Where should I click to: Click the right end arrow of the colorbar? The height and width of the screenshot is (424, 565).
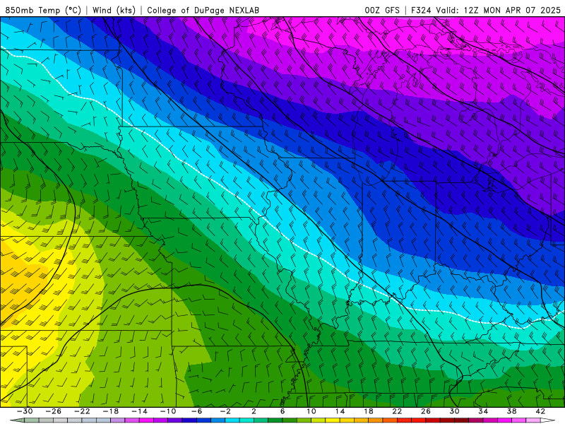pyautogui.click(x=548, y=420)
